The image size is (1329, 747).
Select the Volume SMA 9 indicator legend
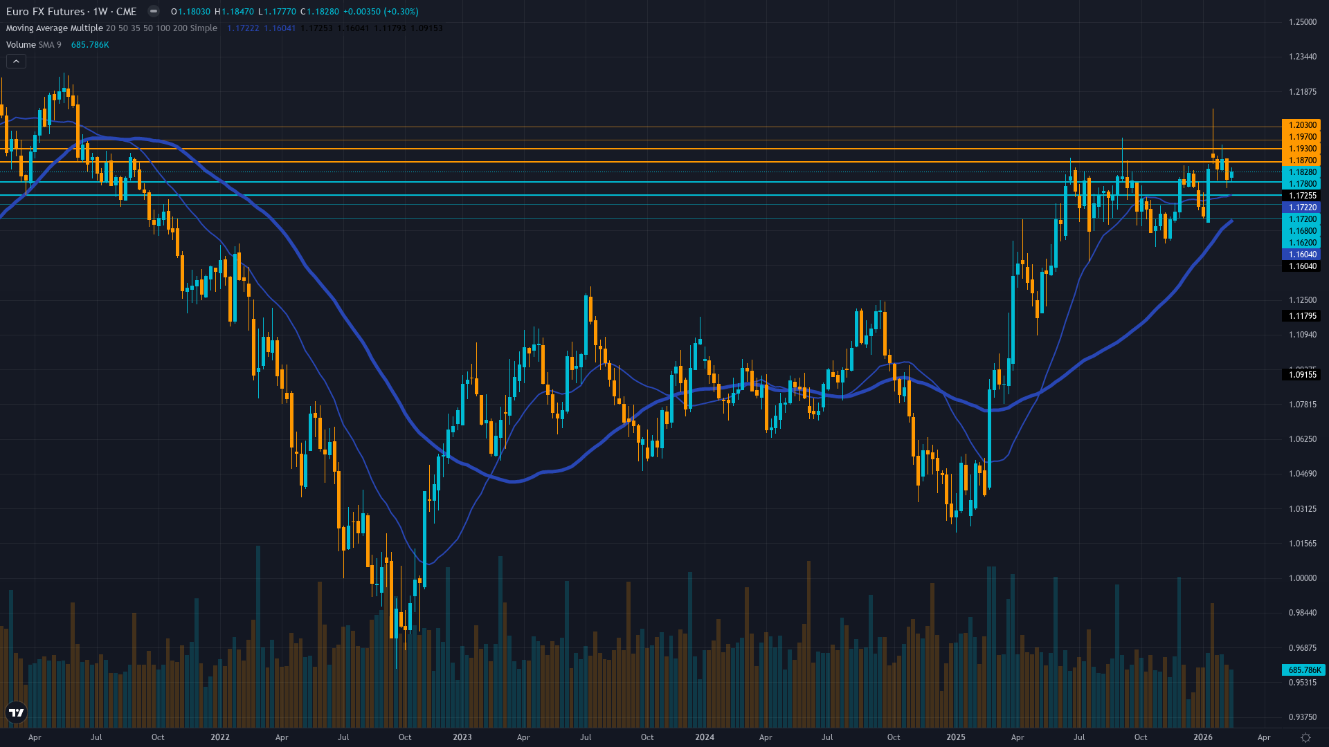(34, 45)
